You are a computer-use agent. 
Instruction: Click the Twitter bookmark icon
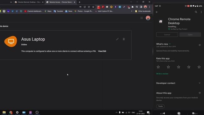pos(12,11)
